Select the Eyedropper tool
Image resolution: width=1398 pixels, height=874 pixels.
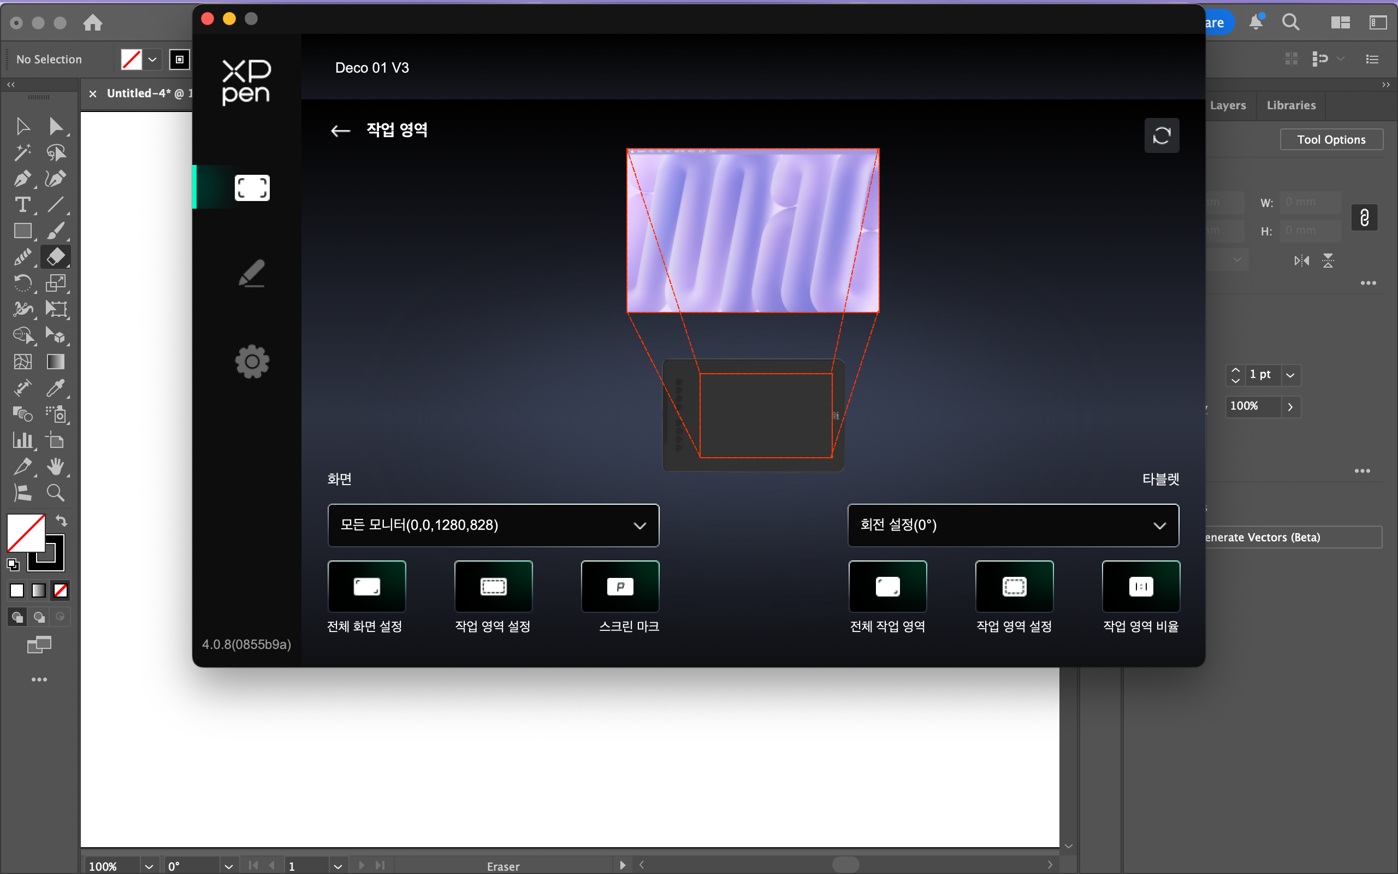coord(56,388)
